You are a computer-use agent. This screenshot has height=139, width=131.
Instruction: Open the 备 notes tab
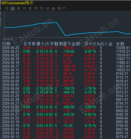53,8
